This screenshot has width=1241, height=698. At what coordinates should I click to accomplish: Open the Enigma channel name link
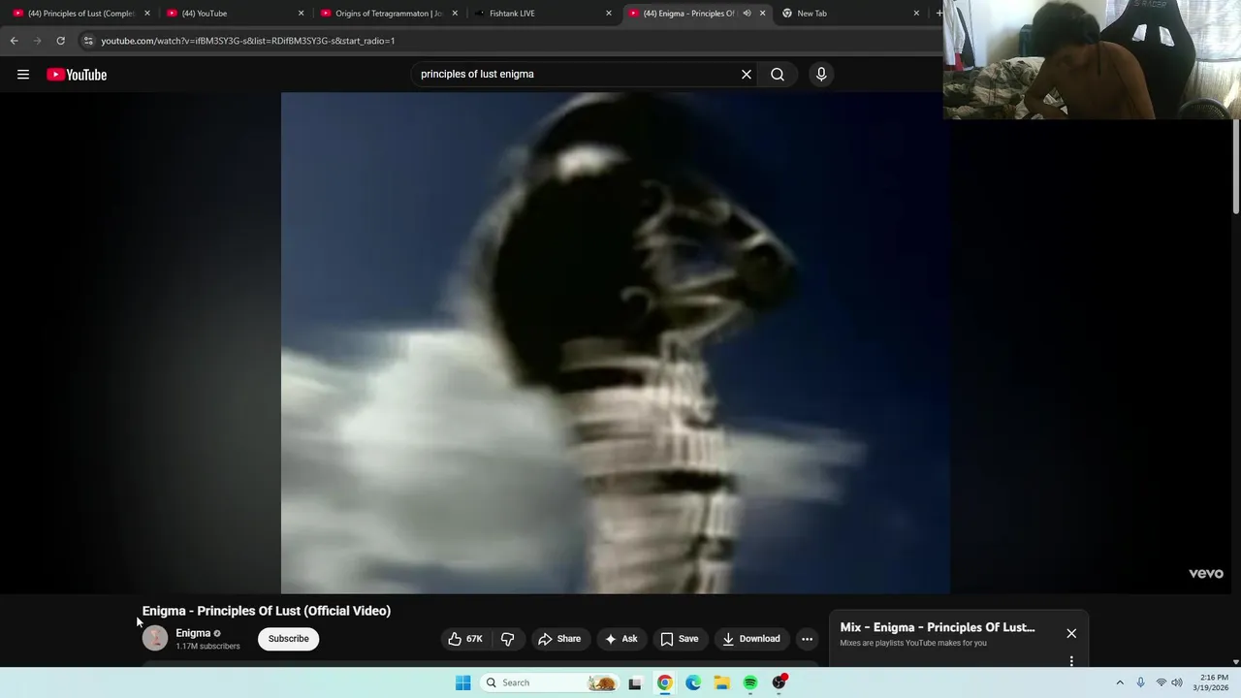click(193, 633)
